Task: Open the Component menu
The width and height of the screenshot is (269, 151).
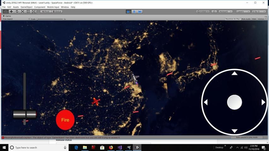Action: coord(40,7)
